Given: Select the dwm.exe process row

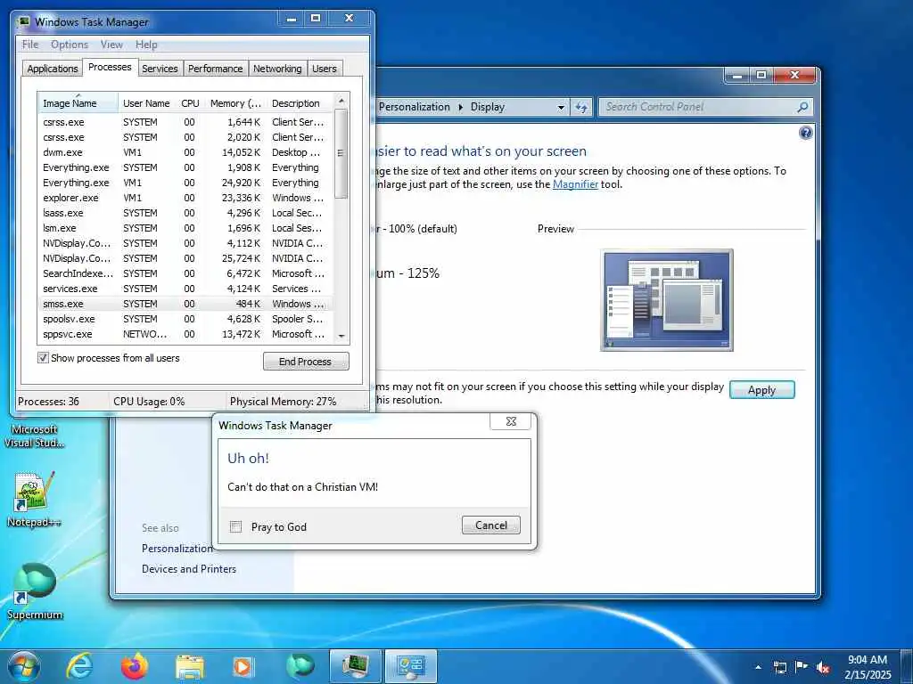Looking at the screenshot, I should 185,152.
